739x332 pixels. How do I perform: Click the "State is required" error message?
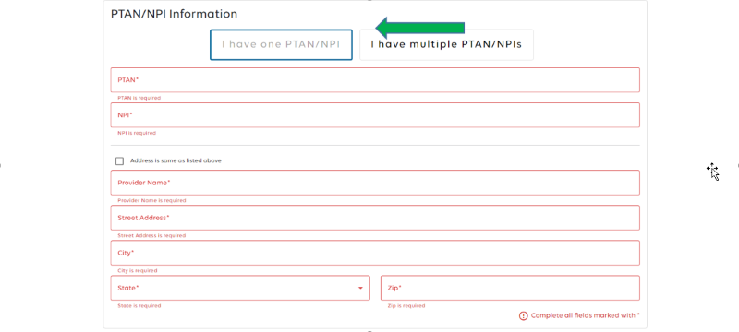coord(139,305)
